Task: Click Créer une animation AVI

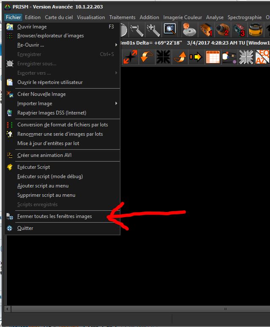Action: [x=44, y=155]
